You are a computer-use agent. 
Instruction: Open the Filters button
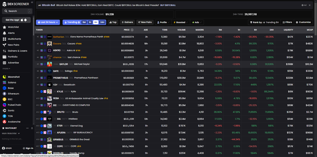click(287, 22)
